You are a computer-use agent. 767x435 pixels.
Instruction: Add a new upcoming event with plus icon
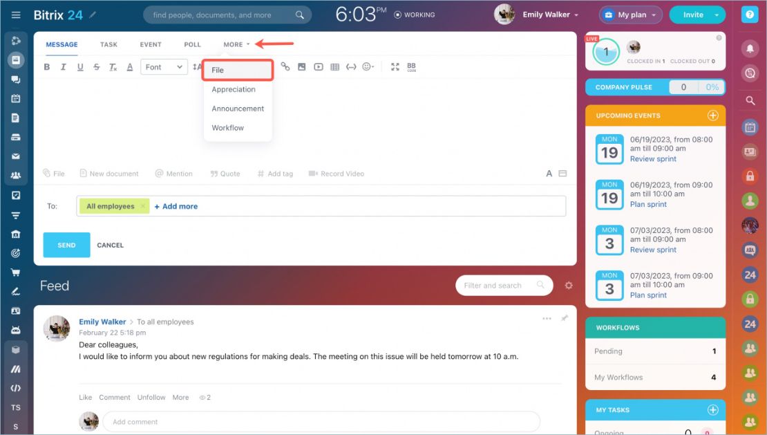pyautogui.click(x=712, y=115)
